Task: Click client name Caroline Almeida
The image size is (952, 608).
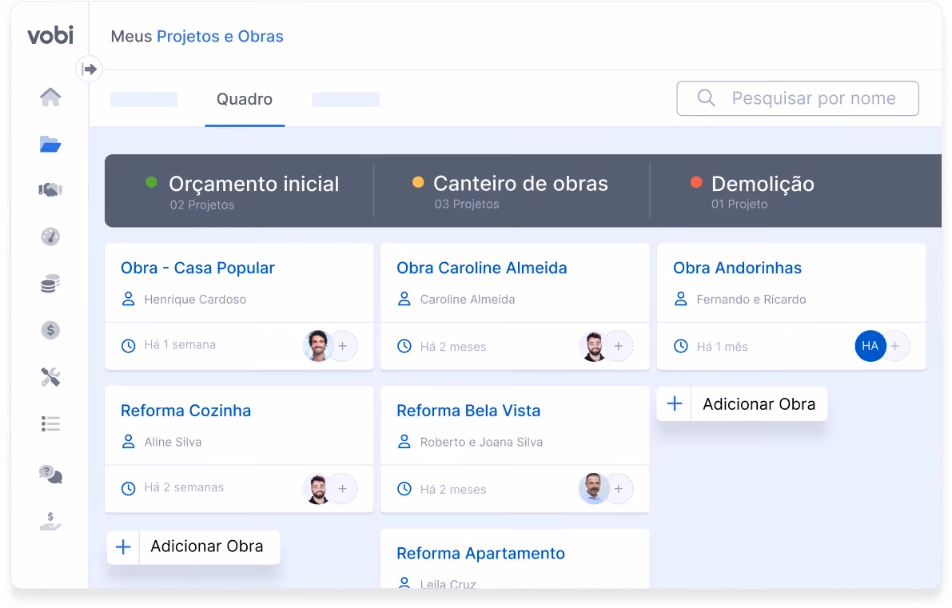Action: click(x=468, y=299)
